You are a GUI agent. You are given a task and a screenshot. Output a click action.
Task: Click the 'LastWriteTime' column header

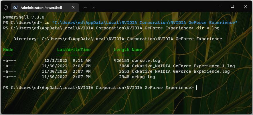click(x=74, y=50)
